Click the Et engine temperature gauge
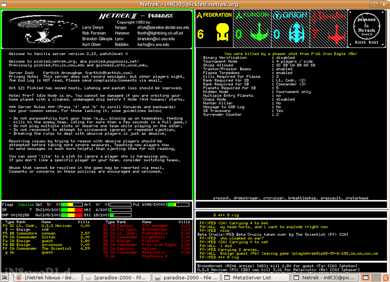 (x=120, y=215)
